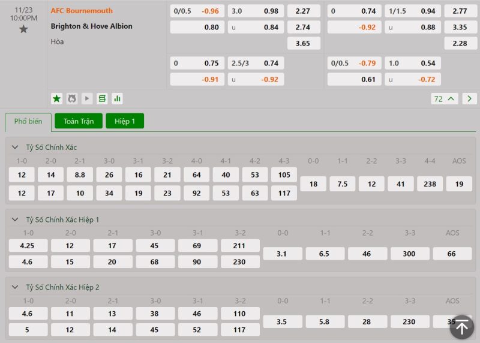
Task: Select first-half 1X2 away odds 3.35
Action: (461, 27)
